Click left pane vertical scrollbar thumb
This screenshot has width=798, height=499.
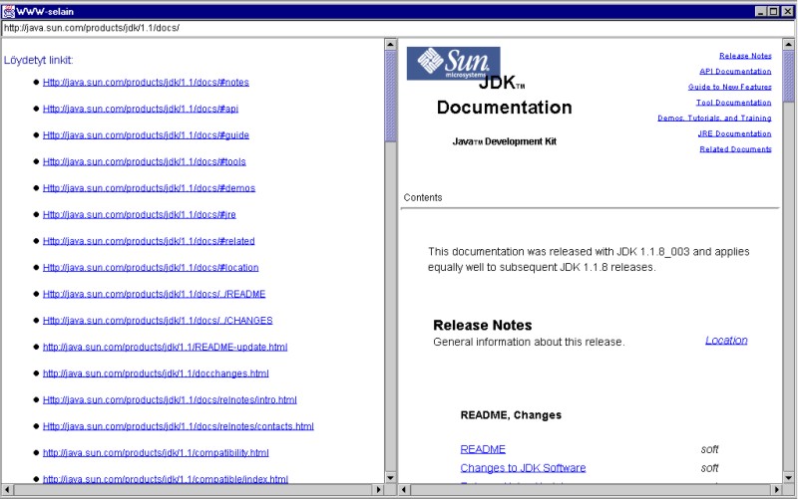tap(390, 96)
